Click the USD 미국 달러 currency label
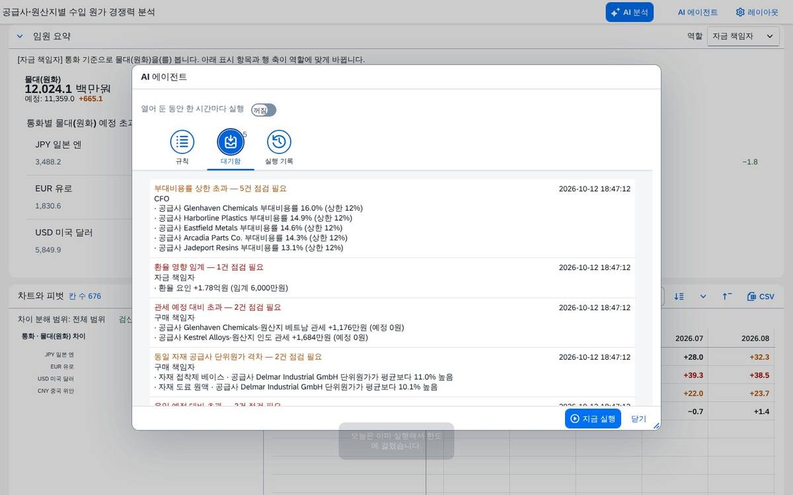 64,232
